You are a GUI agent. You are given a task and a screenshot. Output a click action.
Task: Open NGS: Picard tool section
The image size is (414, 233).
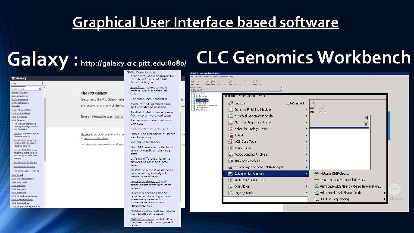pos(17,175)
